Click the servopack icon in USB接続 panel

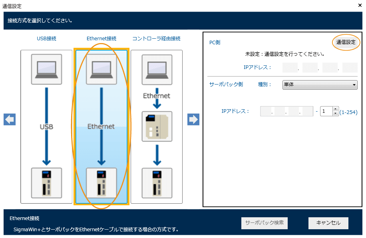point(46,183)
